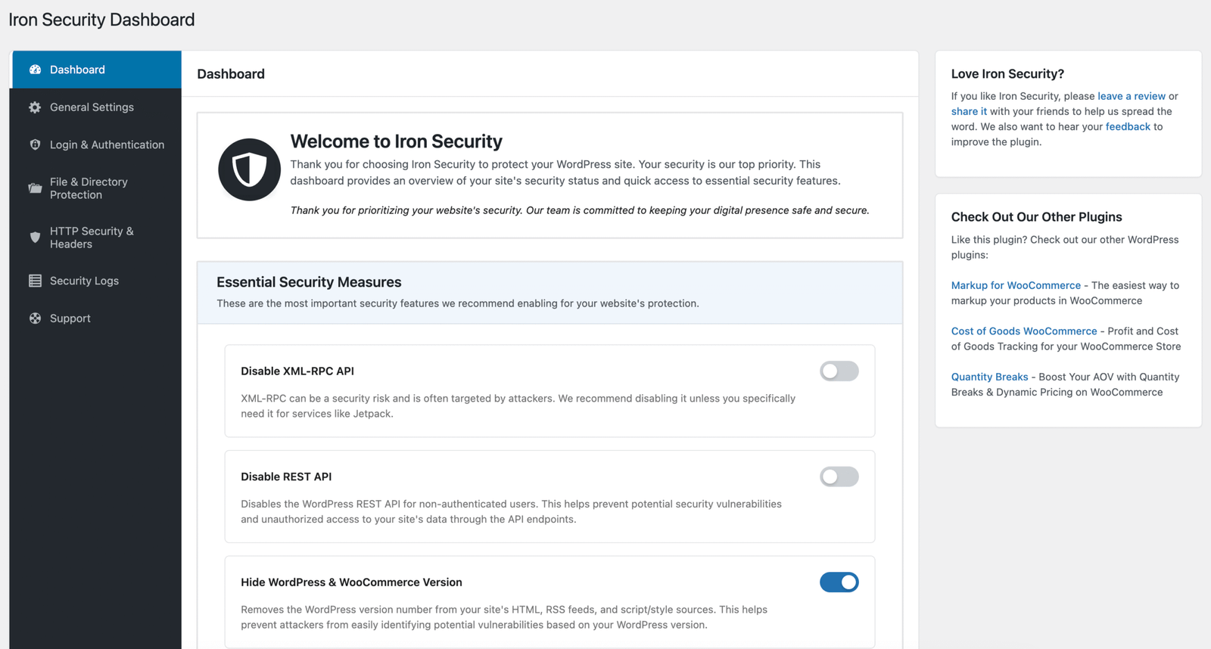The height and width of the screenshot is (649, 1211).
Task: Click the 'Love Iron Security?' heading
Action: point(1007,73)
